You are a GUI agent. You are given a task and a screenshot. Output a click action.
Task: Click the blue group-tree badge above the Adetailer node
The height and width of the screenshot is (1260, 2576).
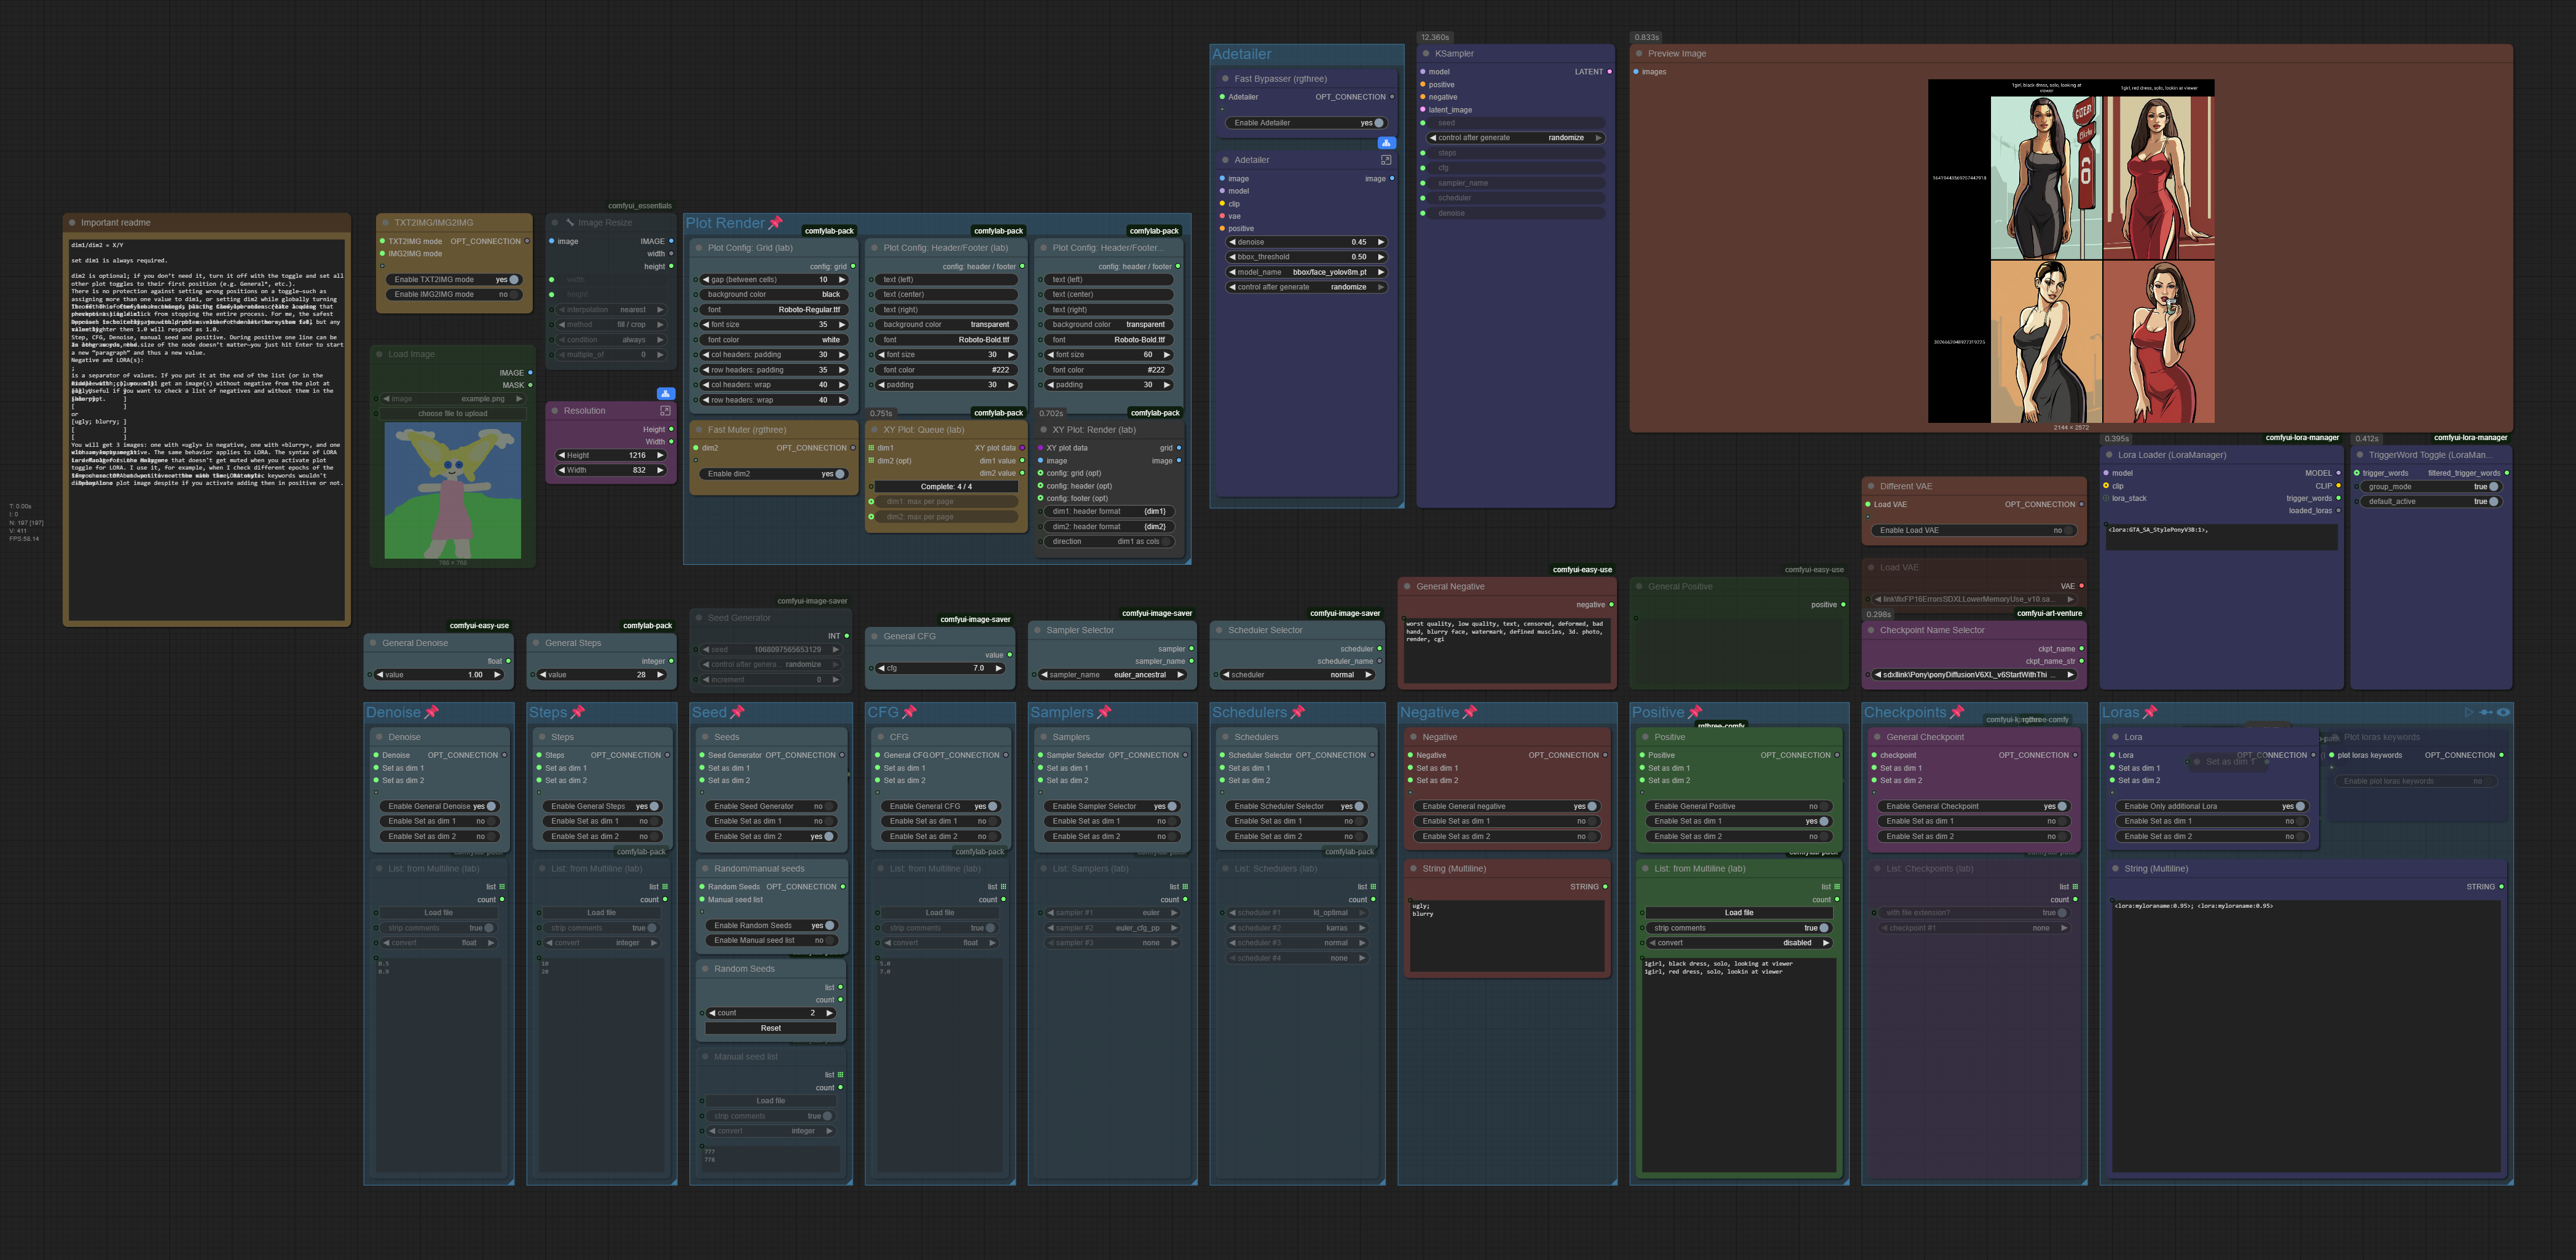(x=1386, y=143)
